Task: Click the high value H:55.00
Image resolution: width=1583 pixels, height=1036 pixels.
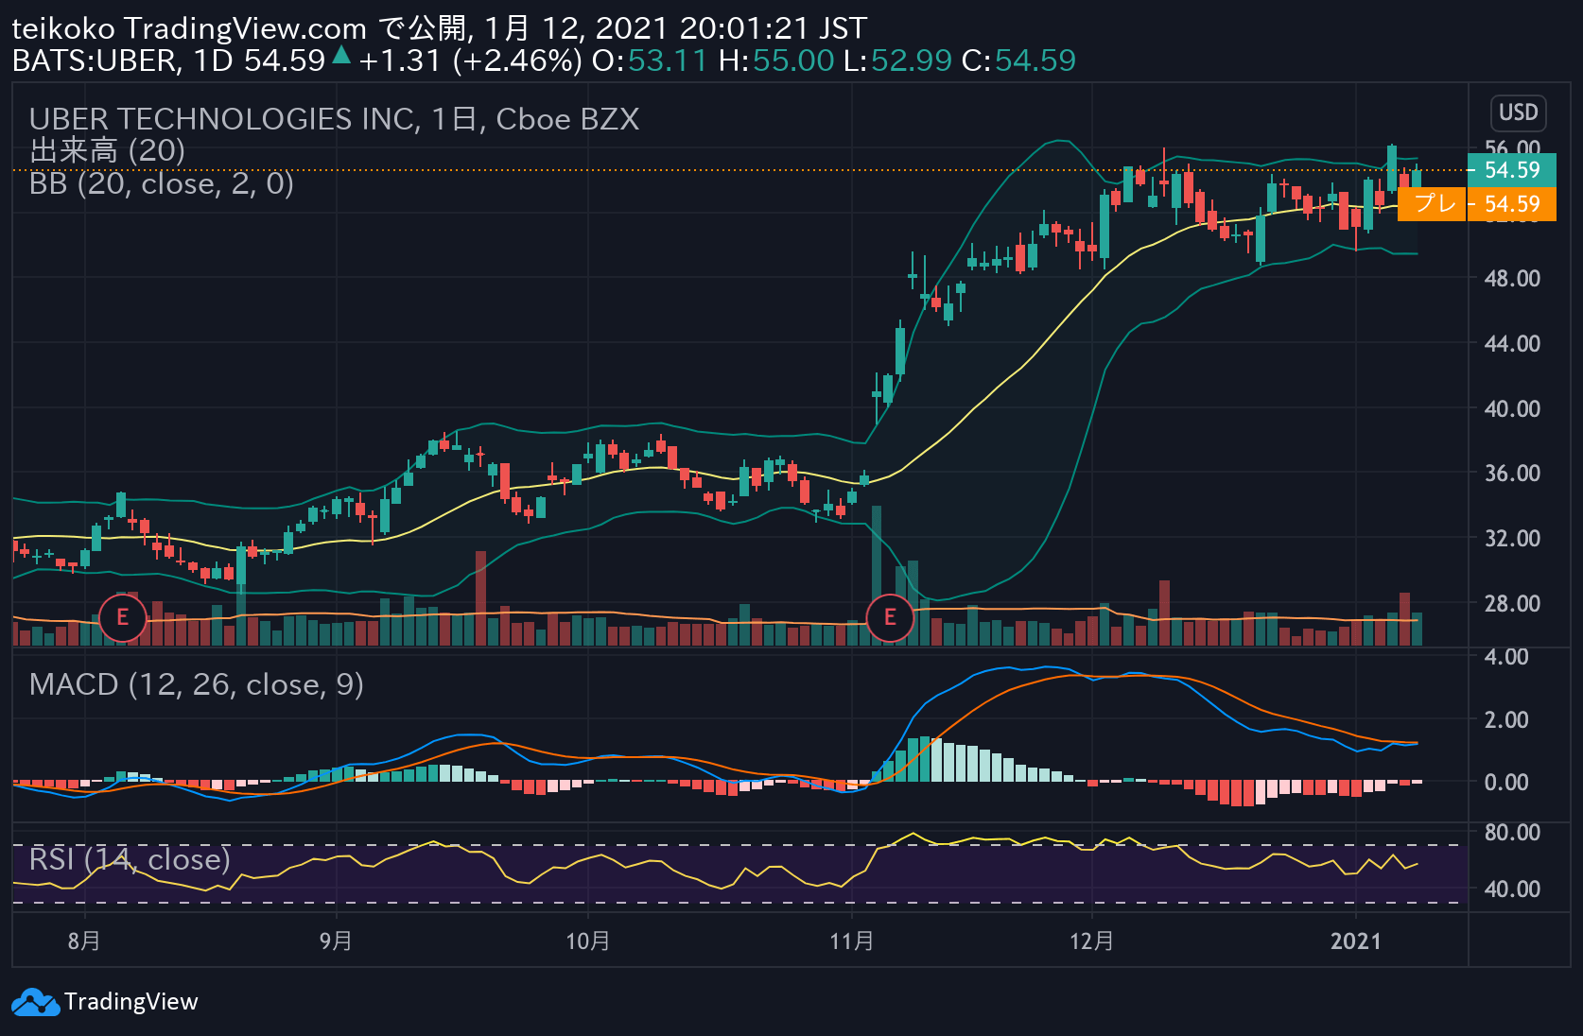Action: [x=776, y=60]
